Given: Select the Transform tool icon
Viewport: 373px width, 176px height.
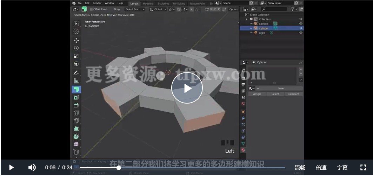Looking at the screenshot, I should (x=76, y=64).
